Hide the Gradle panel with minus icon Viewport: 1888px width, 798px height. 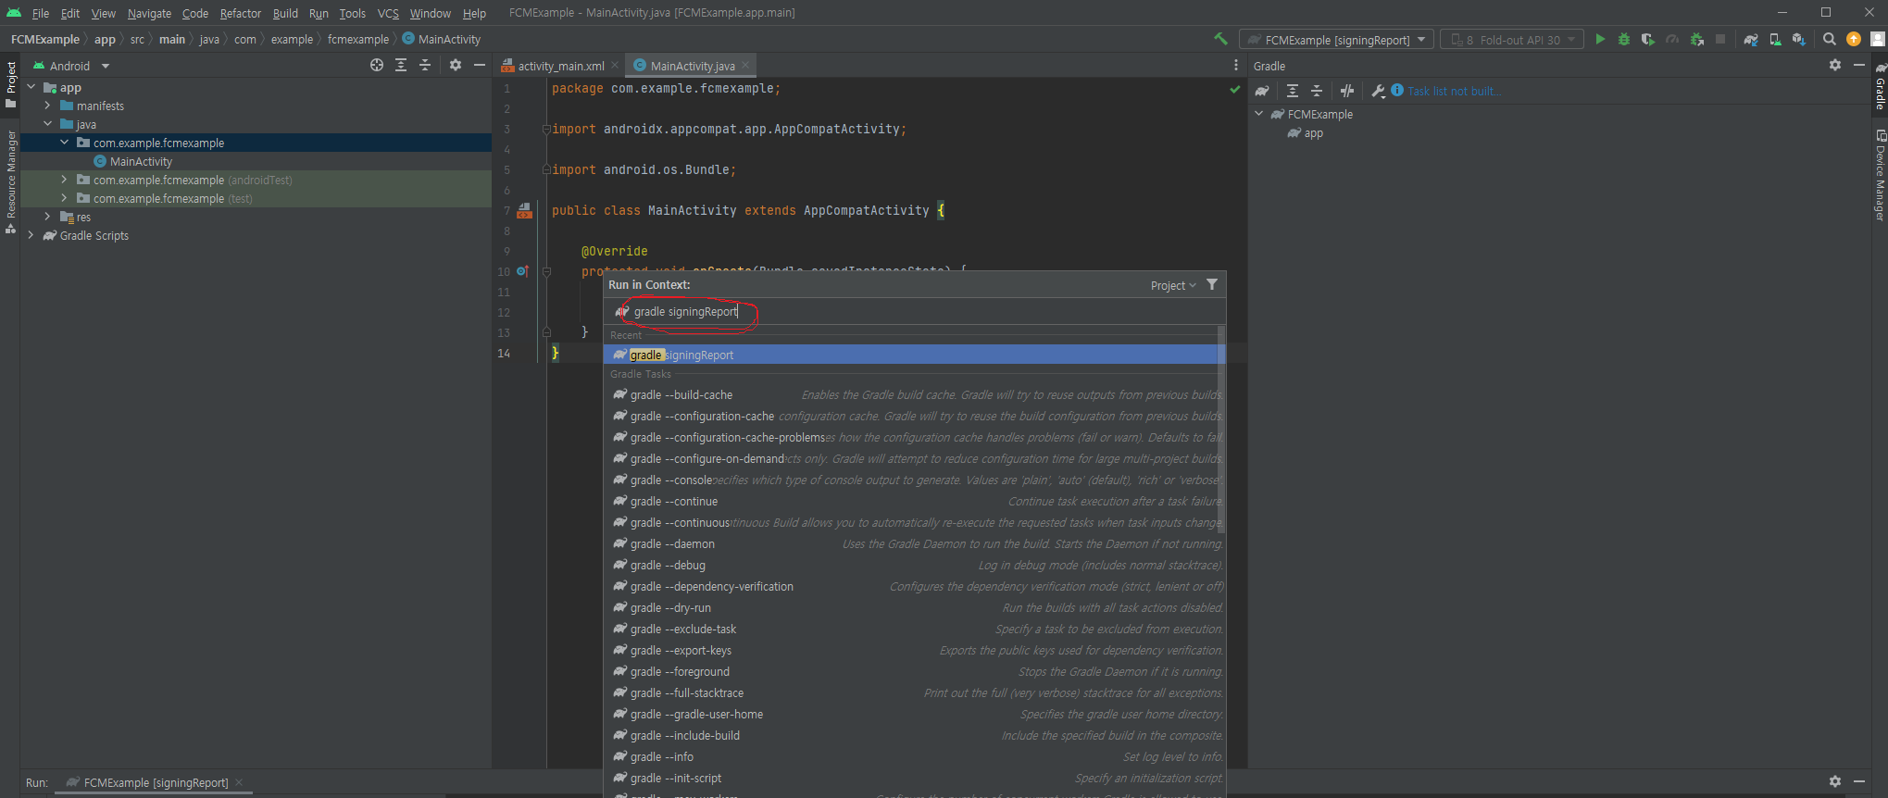[1859, 65]
